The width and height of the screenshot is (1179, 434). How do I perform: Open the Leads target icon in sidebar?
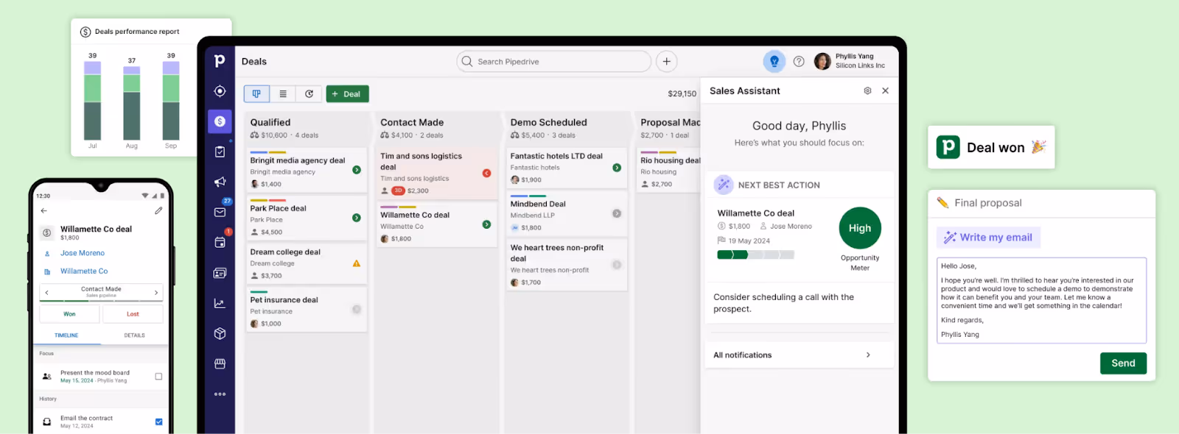[x=220, y=91]
